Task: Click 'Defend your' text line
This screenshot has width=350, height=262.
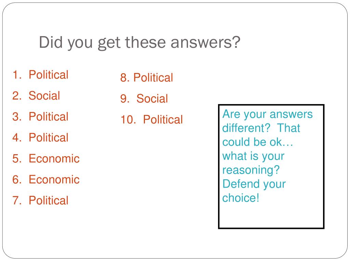Action: pyautogui.click(x=254, y=184)
